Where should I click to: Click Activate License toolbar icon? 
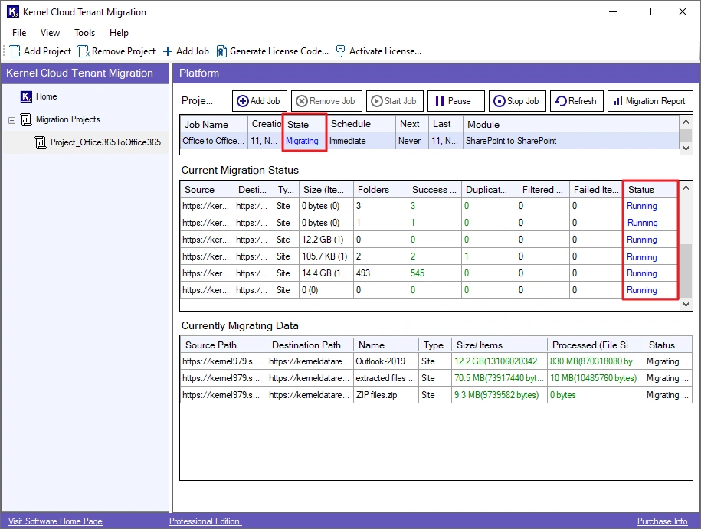[341, 51]
